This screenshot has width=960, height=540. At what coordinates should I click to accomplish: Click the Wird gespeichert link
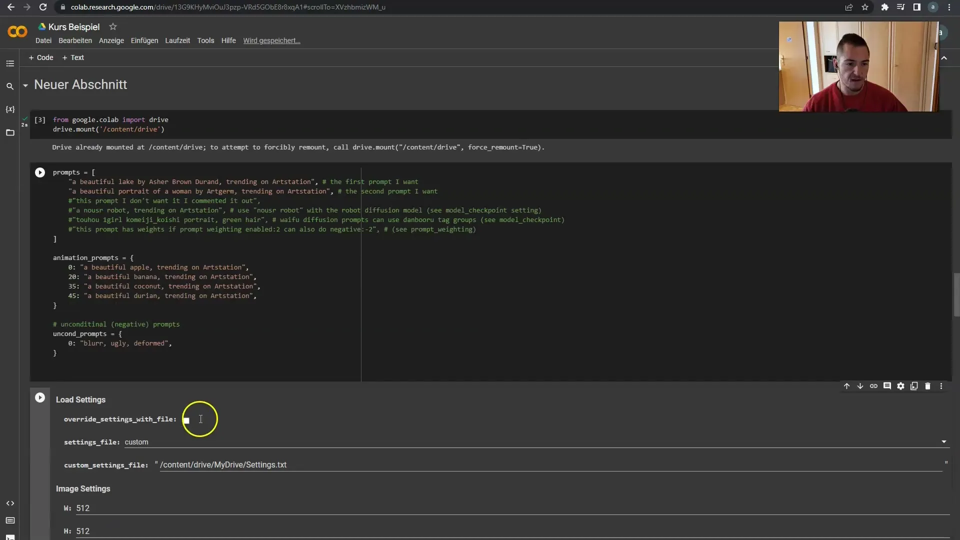point(271,40)
